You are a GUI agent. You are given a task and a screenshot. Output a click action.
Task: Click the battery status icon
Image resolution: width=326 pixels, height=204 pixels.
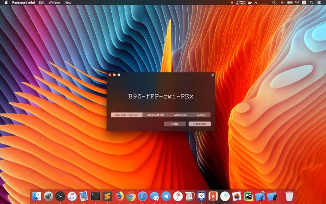290,2
